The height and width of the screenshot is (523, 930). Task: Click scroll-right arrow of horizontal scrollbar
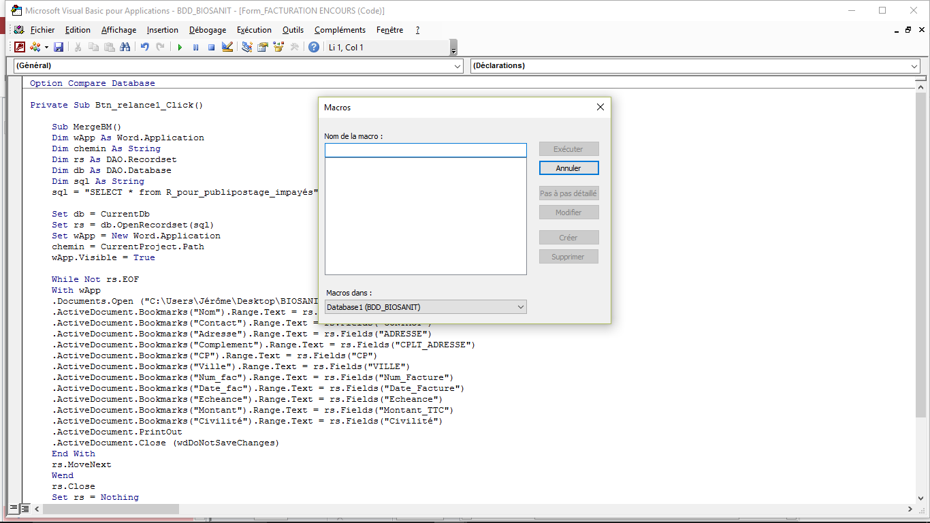910,509
